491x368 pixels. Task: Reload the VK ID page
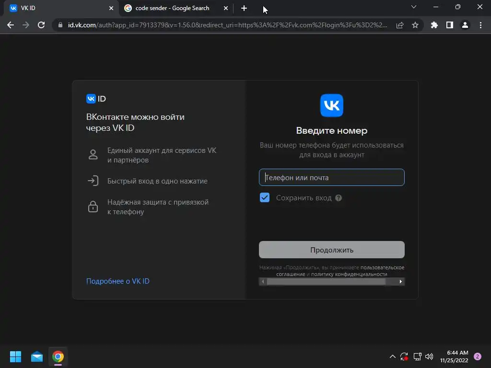click(41, 25)
